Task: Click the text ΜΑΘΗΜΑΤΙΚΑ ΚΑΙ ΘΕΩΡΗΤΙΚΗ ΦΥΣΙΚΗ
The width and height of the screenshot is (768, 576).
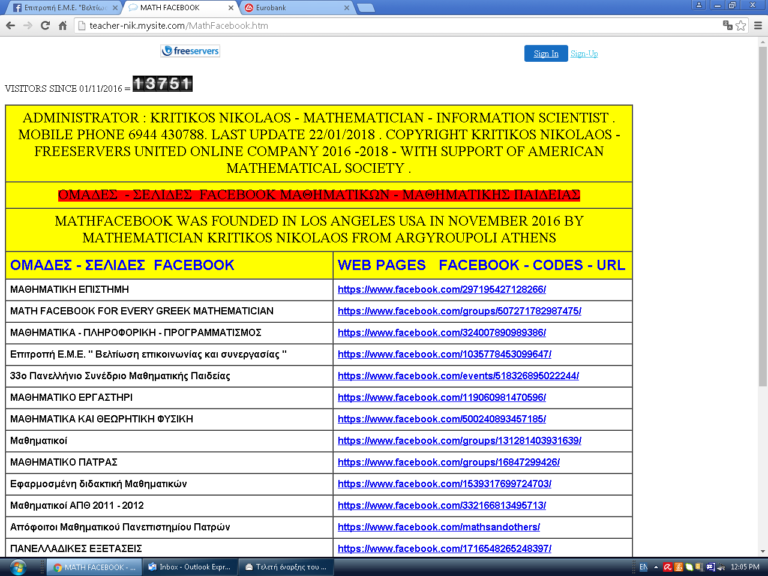Action: [x=101, y=419]
